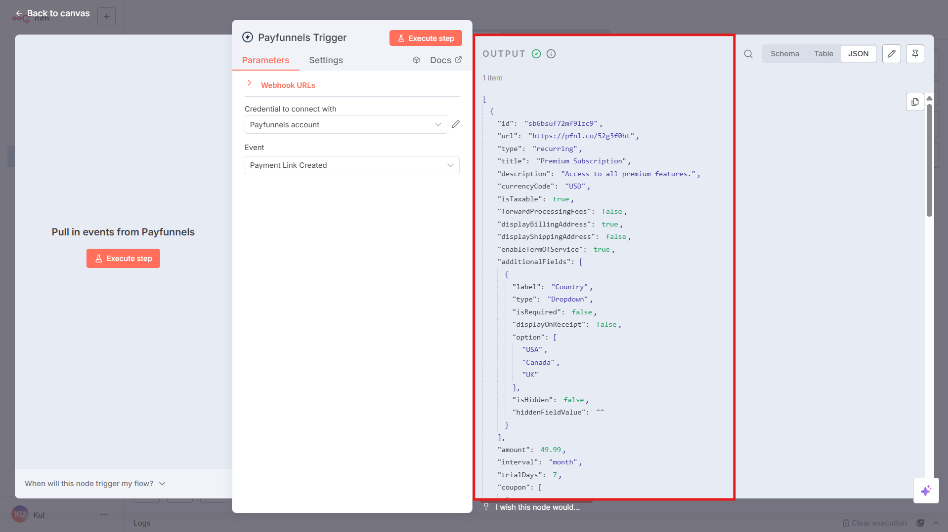The height and width of the screenshot is (532, 948).
Task: Select the "sb6bsuf72mf9lzc9" id value
Action: [561, 123]
